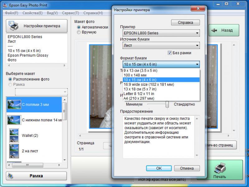Click the Рамка button at bottom left
The width and height of the screenshot is (249, 187).
(36, 176)
